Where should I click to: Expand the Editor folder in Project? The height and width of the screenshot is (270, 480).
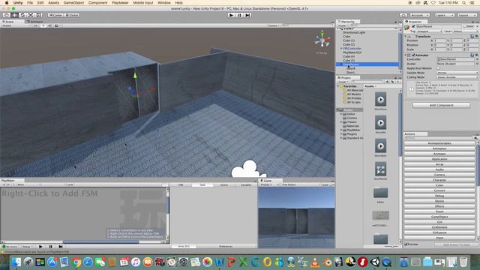(341, 114)
